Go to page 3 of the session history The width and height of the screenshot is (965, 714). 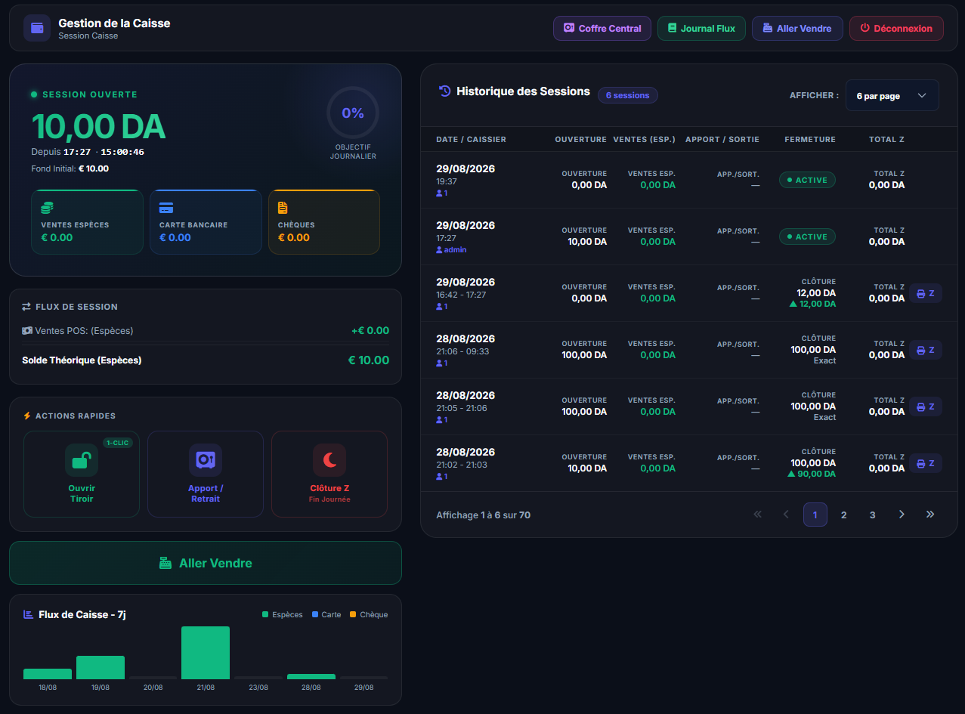tap(873, 515)
